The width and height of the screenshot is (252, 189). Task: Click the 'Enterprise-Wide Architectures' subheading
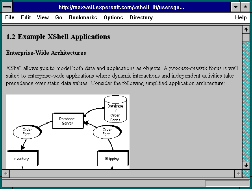click(x=46, y=53)
